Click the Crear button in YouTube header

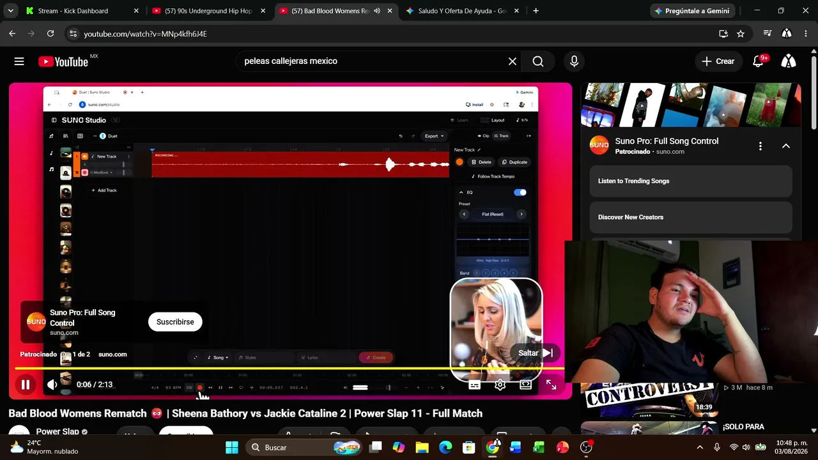[718, 61]
